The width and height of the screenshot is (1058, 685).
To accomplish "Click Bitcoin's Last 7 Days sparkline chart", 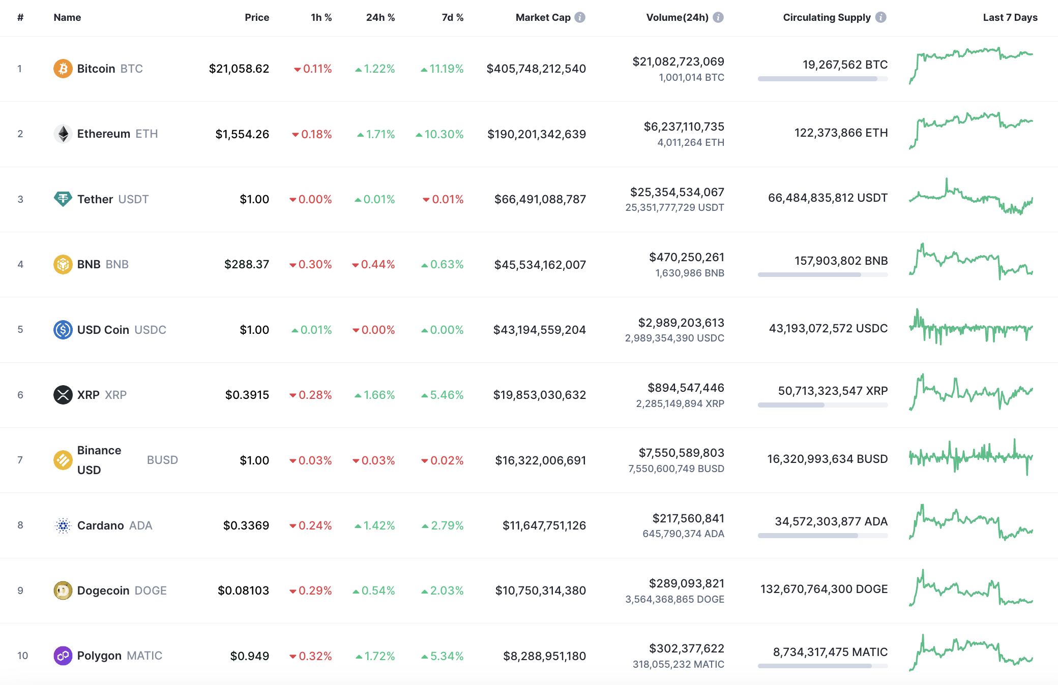I will 971,66.
